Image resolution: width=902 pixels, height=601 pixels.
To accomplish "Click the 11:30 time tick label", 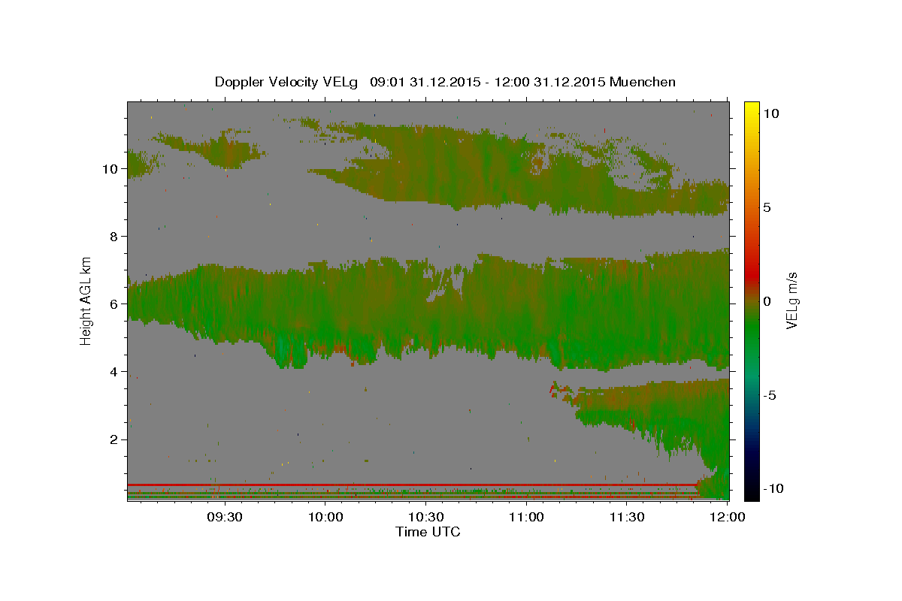I will point(628,517).
